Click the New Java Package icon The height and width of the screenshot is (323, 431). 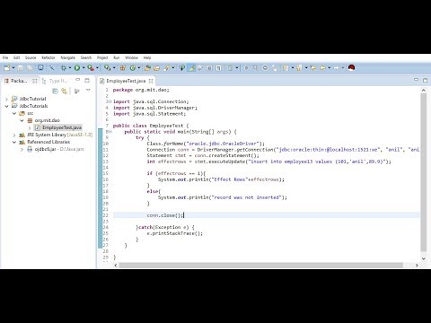[x=123, y=68]
